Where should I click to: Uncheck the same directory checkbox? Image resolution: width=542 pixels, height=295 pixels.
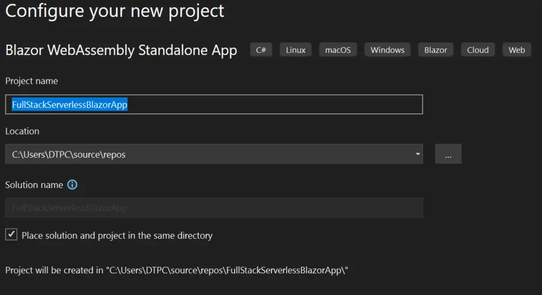(11, 235)
